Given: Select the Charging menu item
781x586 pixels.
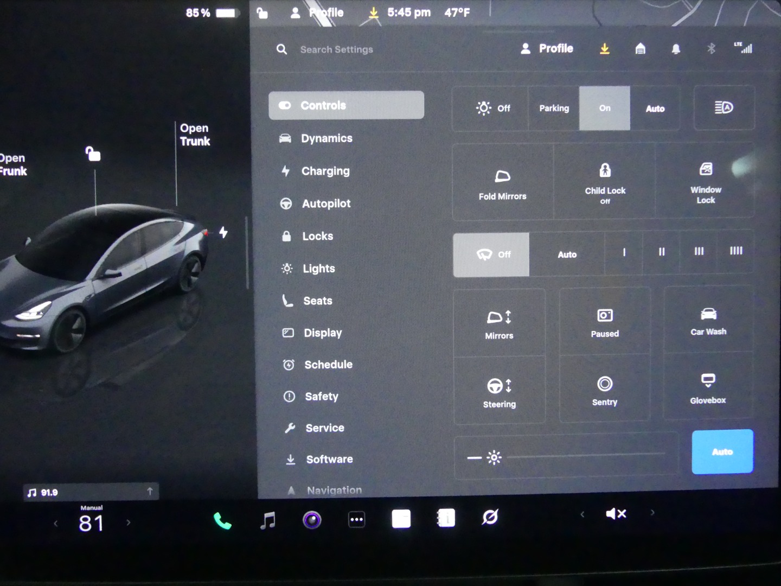Looking at the screenshot, I should [325, 171].
